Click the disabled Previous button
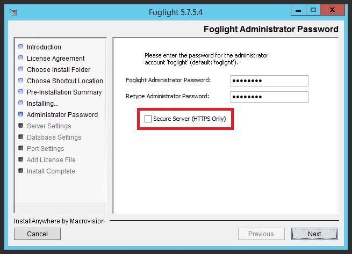This screenshot has width=352, height=254. tap(261, 234)
